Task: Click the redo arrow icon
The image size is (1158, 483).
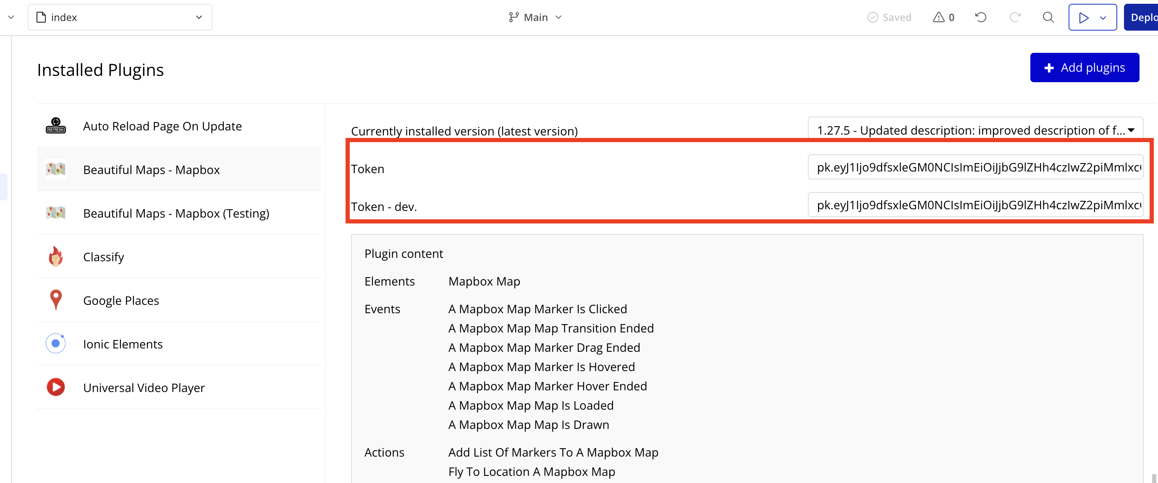Action: pyautogui.click(x=1014, y=17)
